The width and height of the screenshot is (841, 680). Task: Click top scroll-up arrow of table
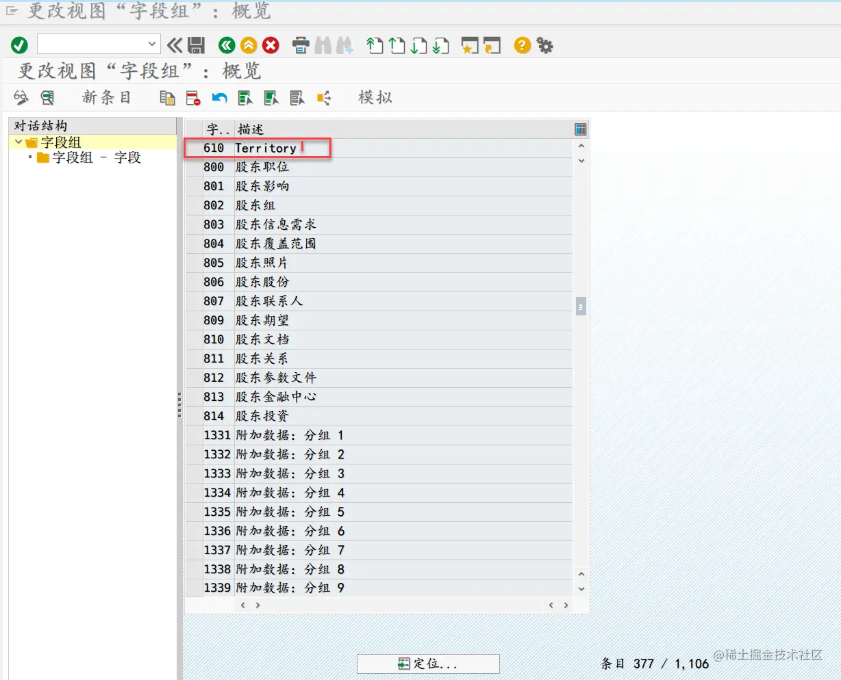581,146
